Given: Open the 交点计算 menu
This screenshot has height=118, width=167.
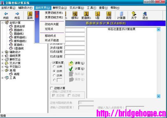Looking at the screenshot, I should 77,8.
